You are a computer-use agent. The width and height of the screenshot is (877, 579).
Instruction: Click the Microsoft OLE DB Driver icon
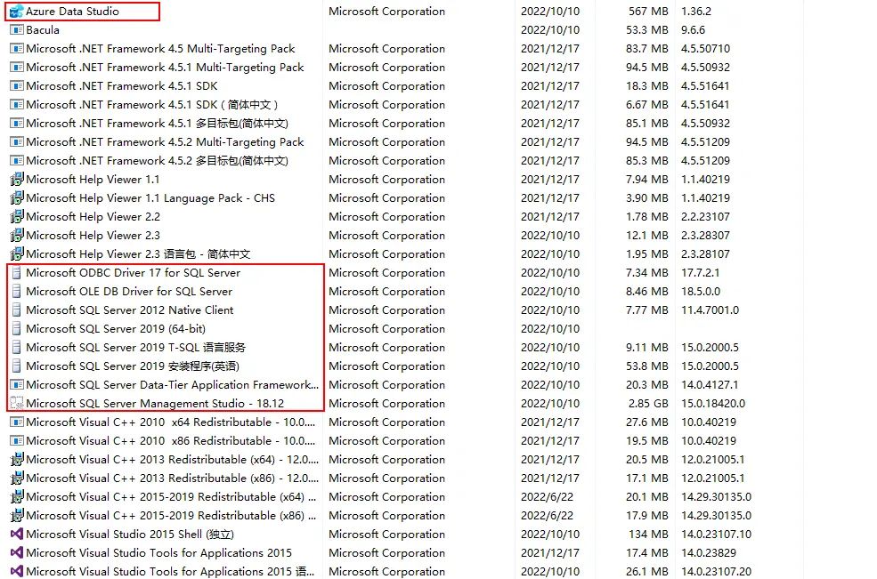(18, 291)
